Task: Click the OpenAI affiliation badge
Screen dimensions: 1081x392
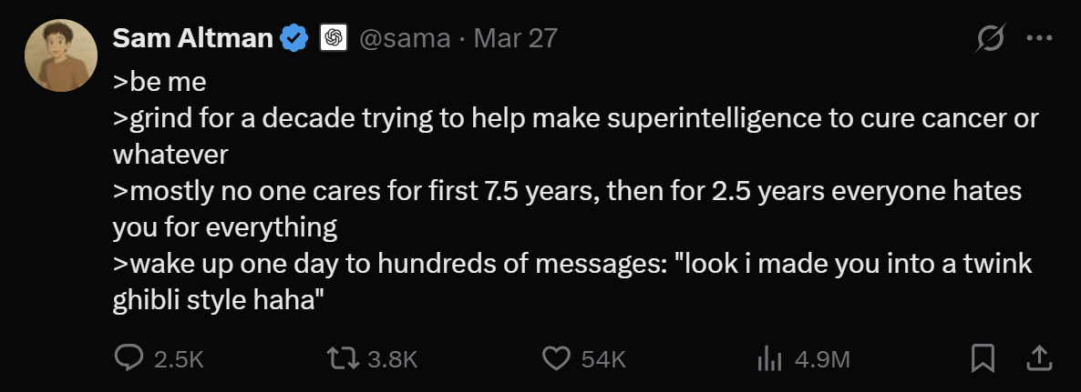Action: [x=334, y=37]
